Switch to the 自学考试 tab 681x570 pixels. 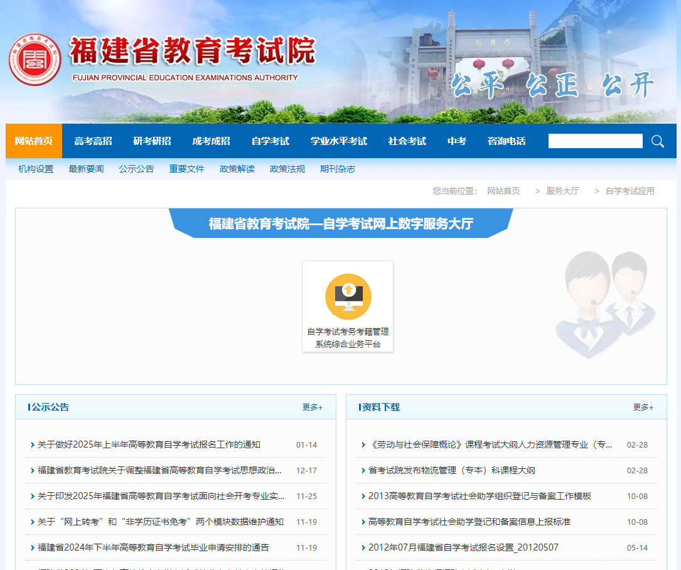(x=270, y=141)
